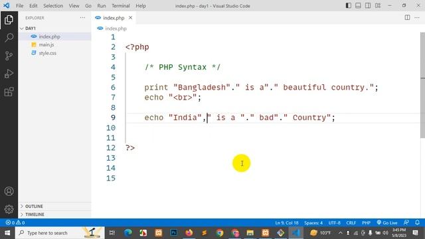This screenshot has width=425, height=239.
Task: Select the index.php editor tab
Action: coord(114,18)
